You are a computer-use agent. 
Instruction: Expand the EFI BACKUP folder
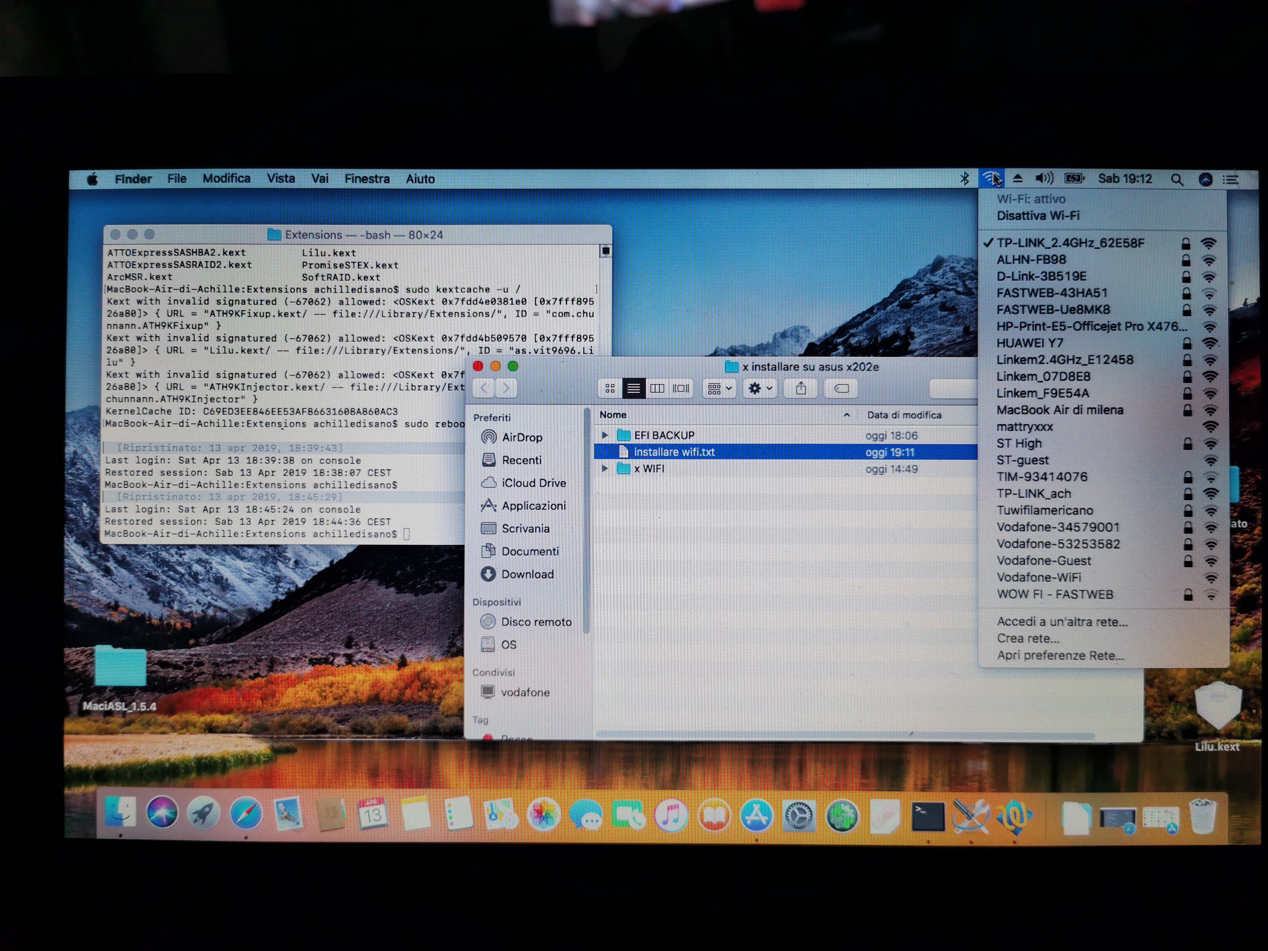604,435
